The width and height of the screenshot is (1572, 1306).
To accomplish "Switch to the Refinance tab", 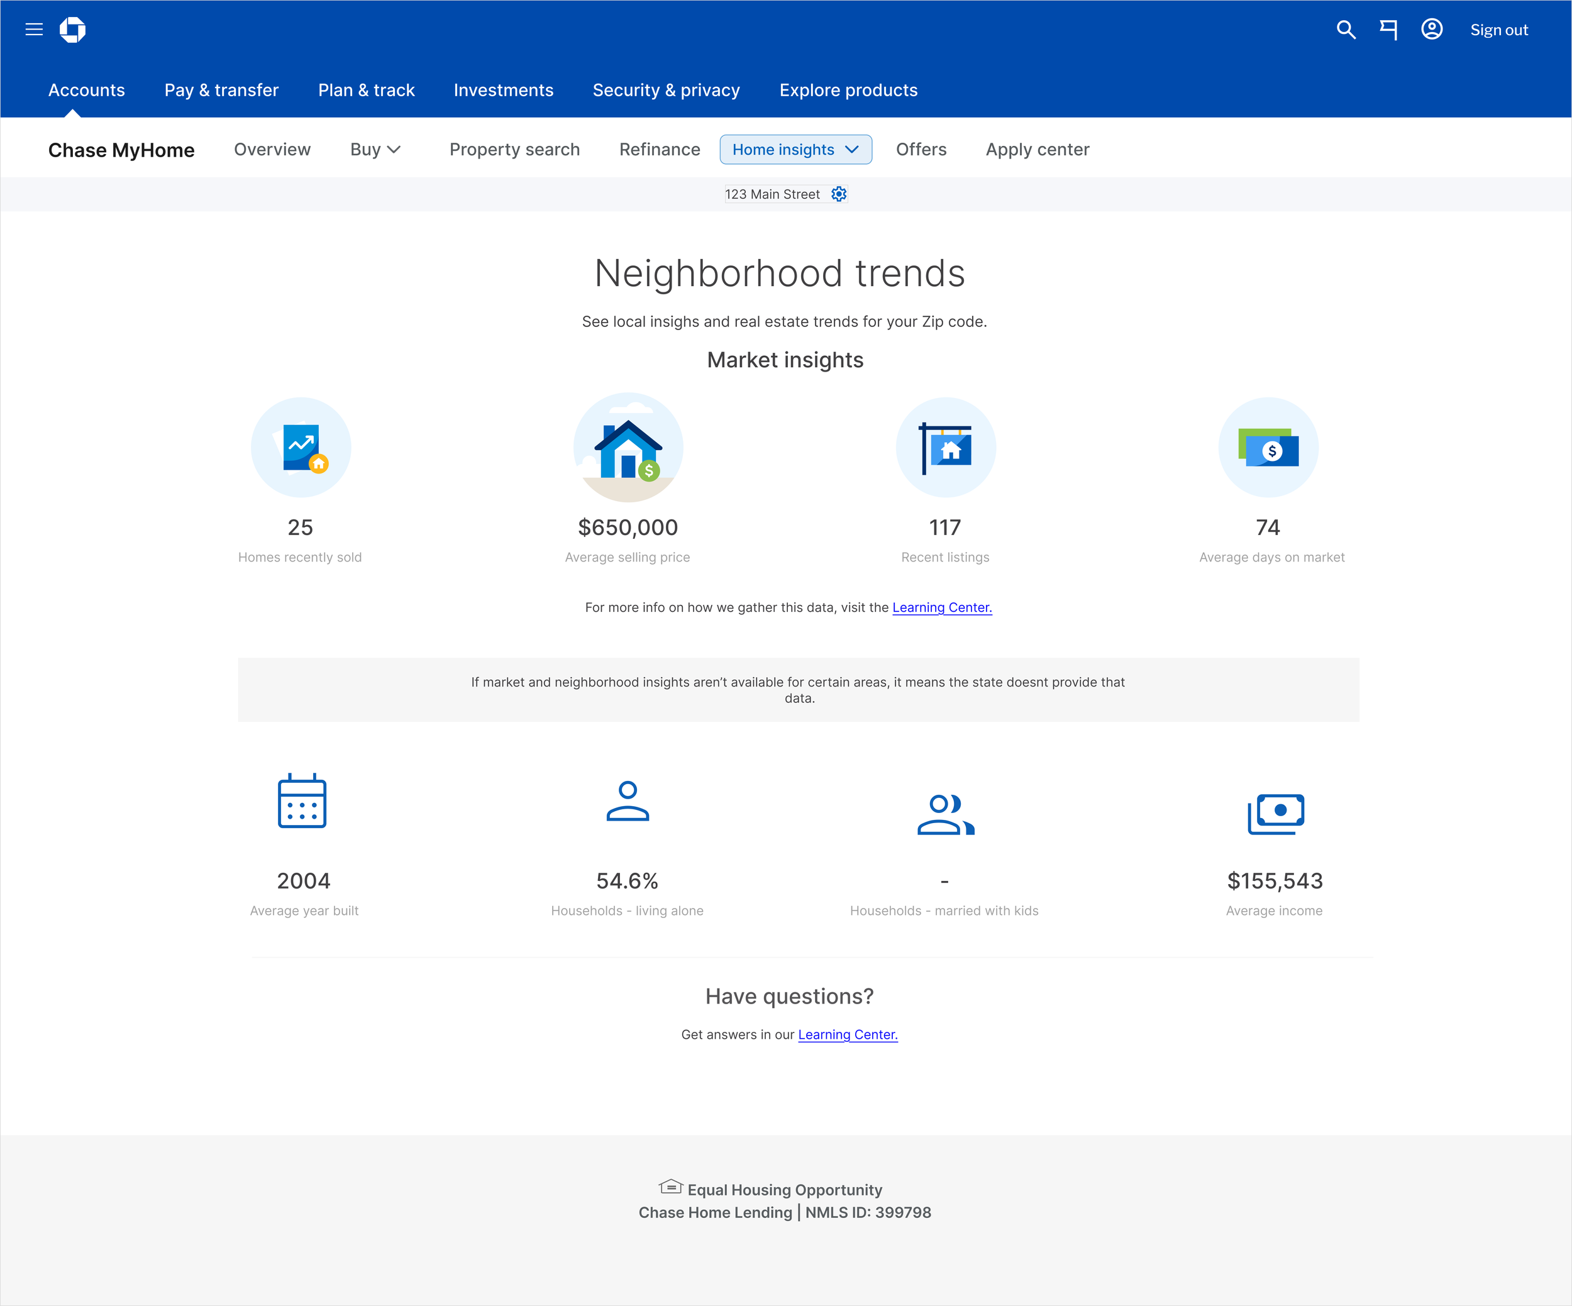I will click(660, 150).
